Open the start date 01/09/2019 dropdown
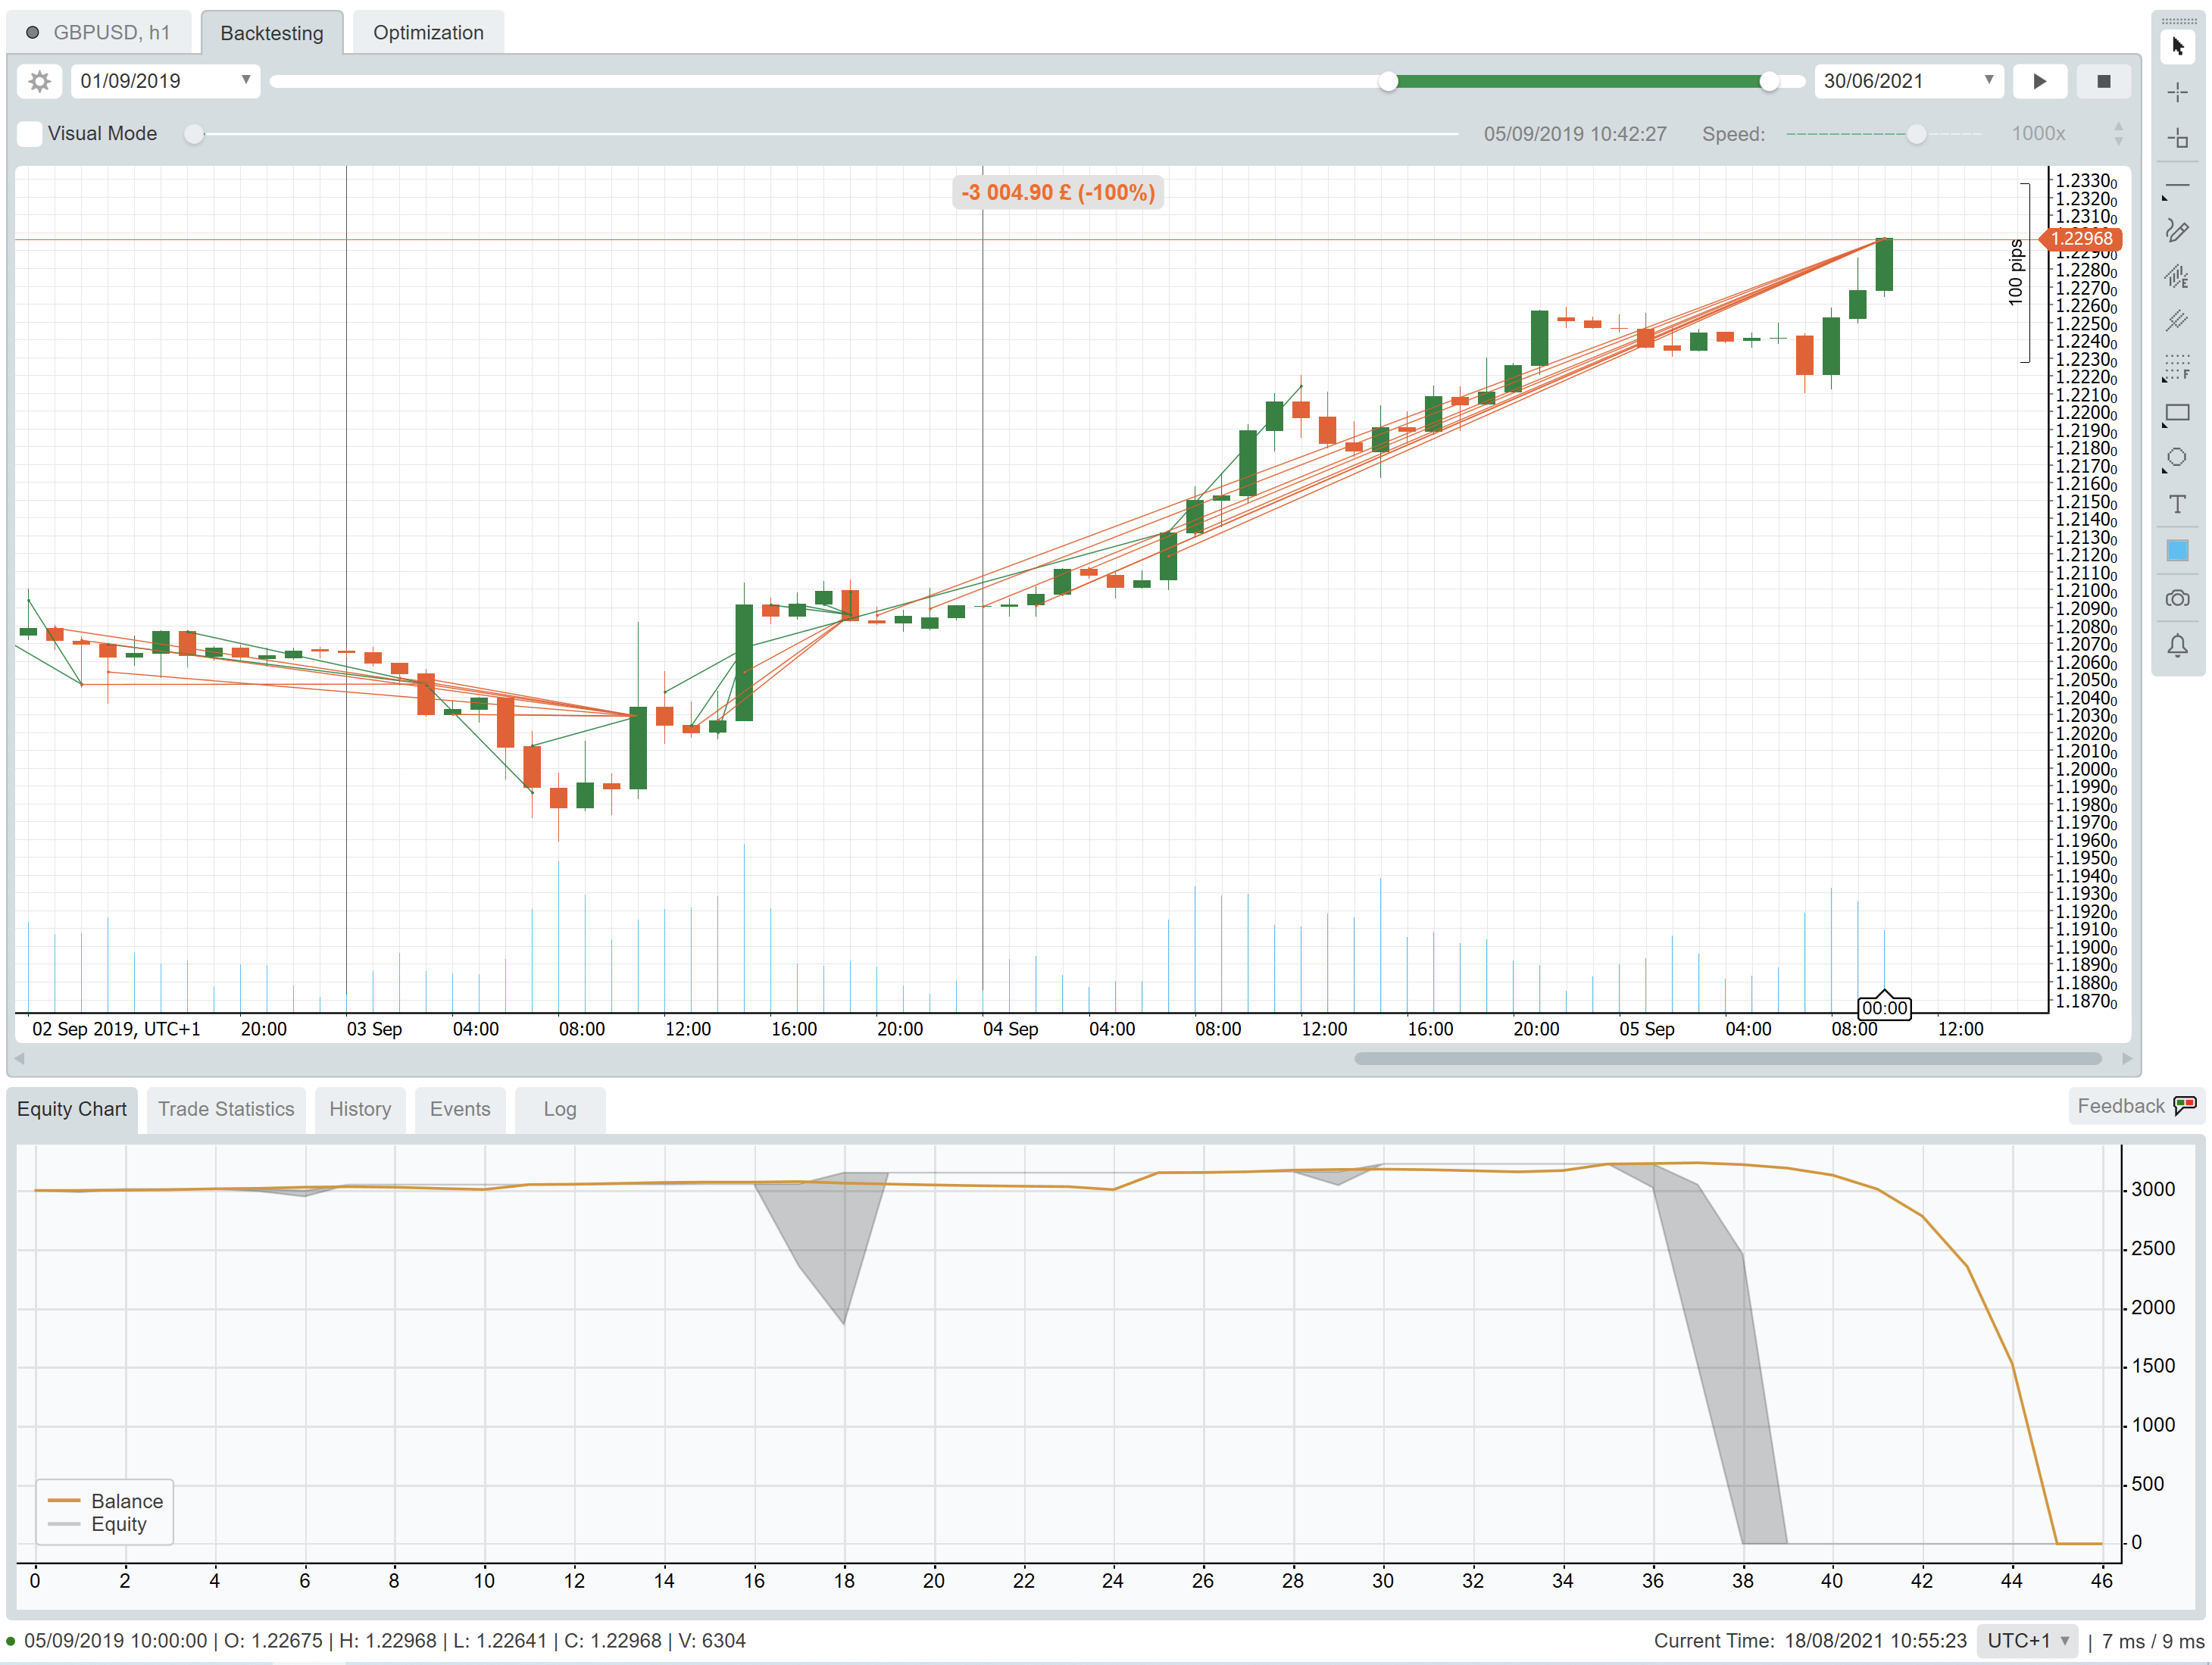 coord(165,81)
